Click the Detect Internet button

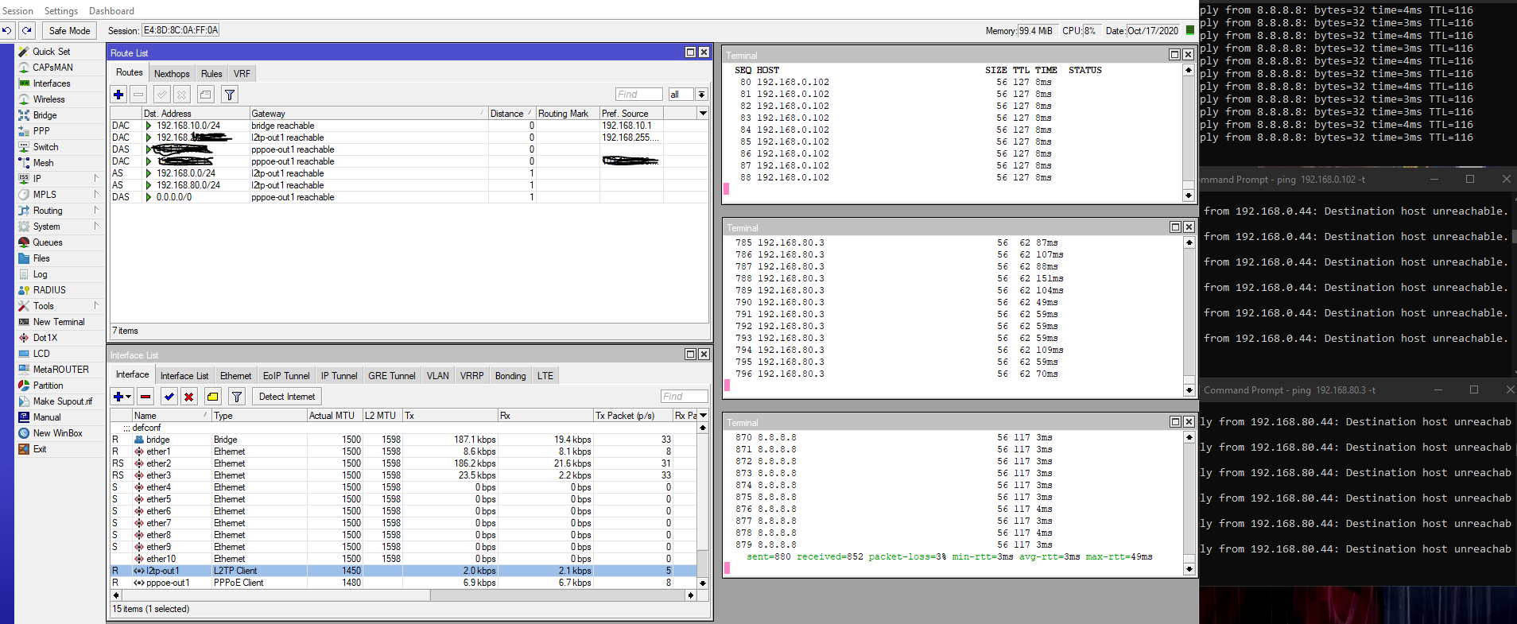click(287, 397)
